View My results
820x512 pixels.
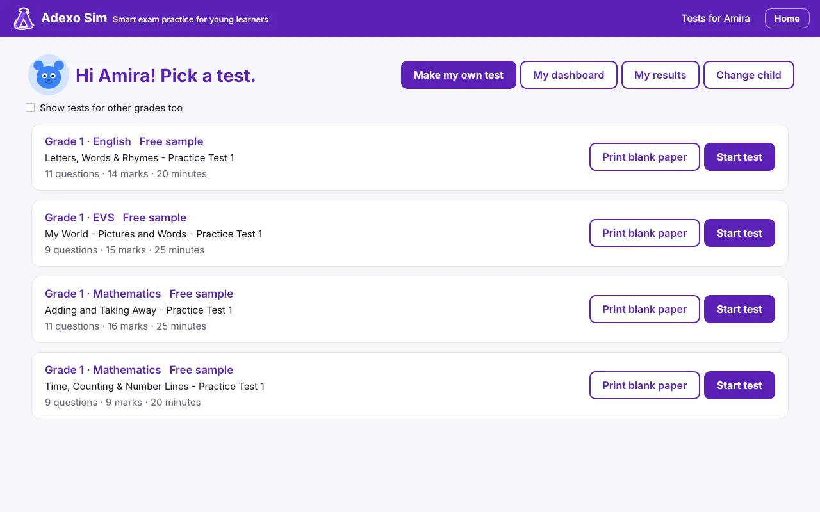(660, 75)
